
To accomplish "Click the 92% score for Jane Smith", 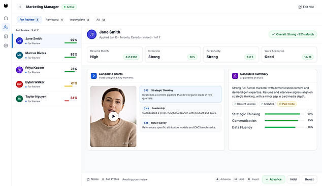I will click(x=74, y=40).
